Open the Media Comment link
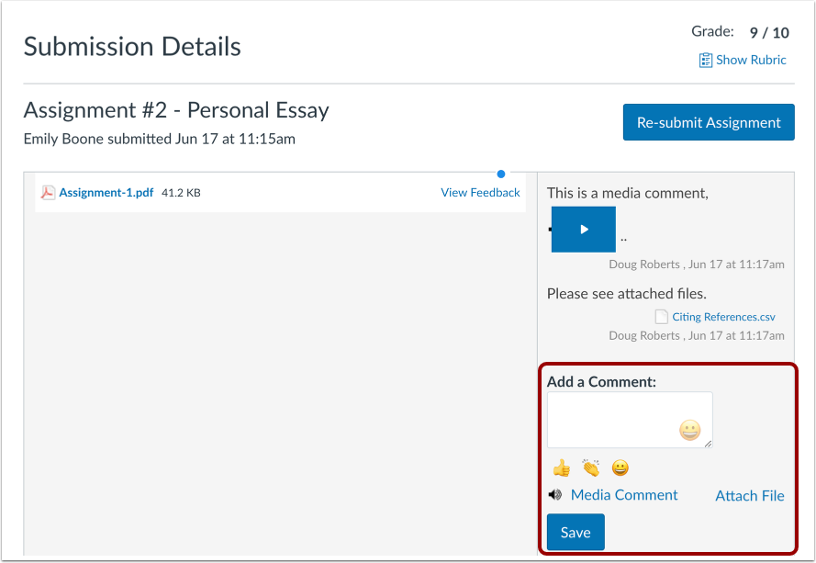816x563 pixels. click(x=624, y=495)
